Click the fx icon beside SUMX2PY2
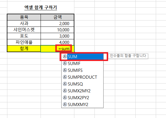The image size is (166, 118). tap(65, 97)
